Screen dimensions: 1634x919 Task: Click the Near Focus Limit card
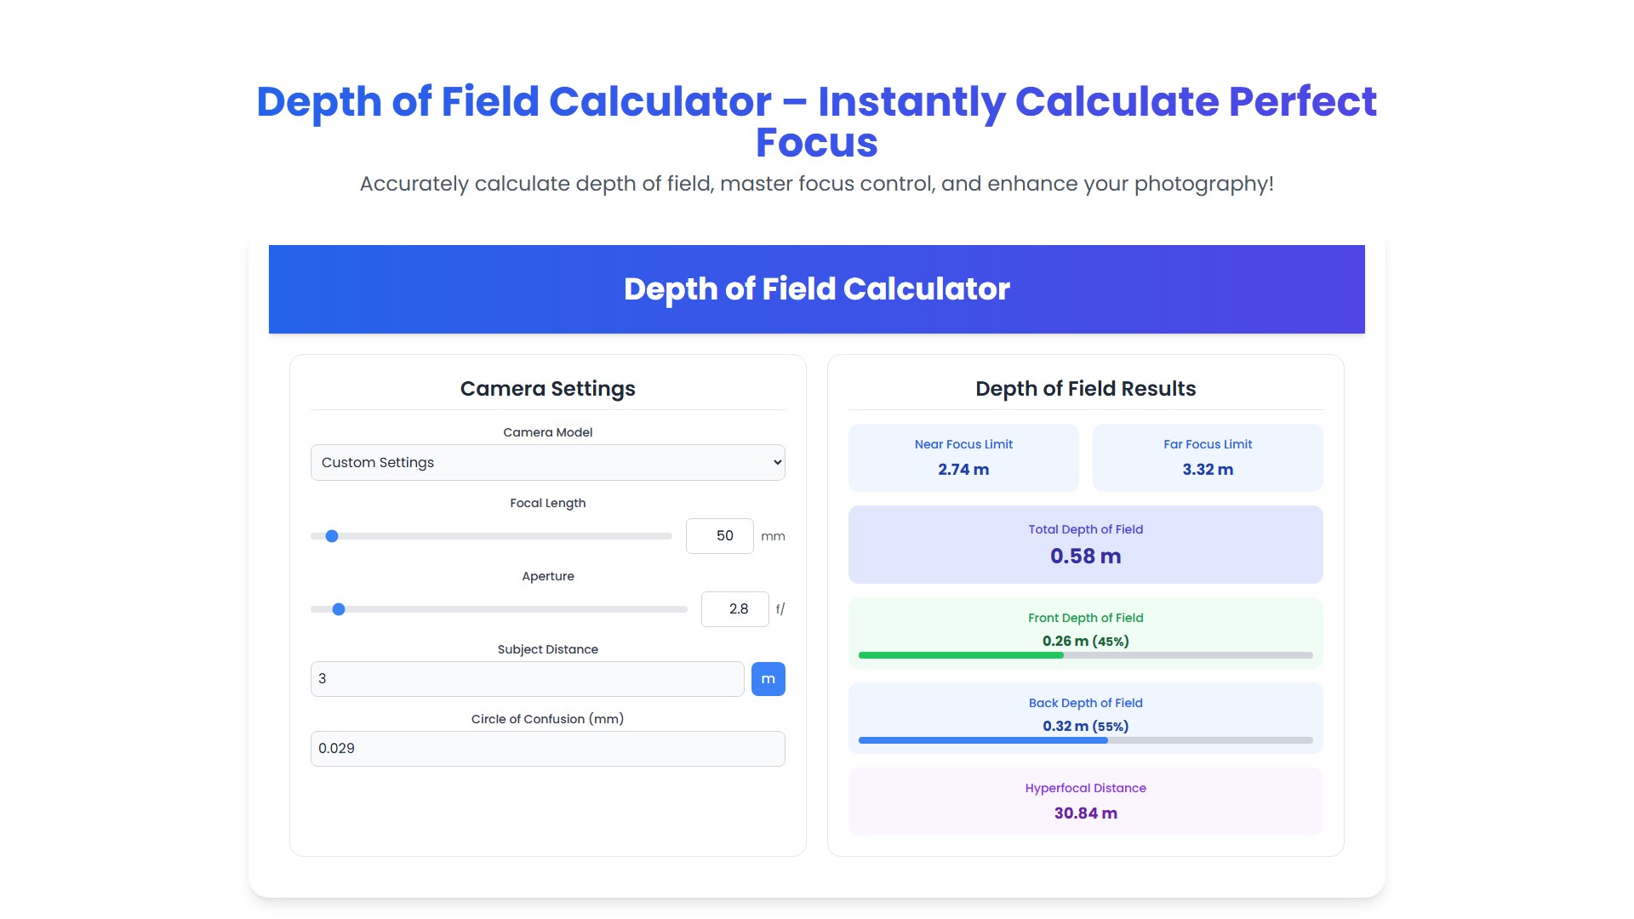tap(963, 458)
